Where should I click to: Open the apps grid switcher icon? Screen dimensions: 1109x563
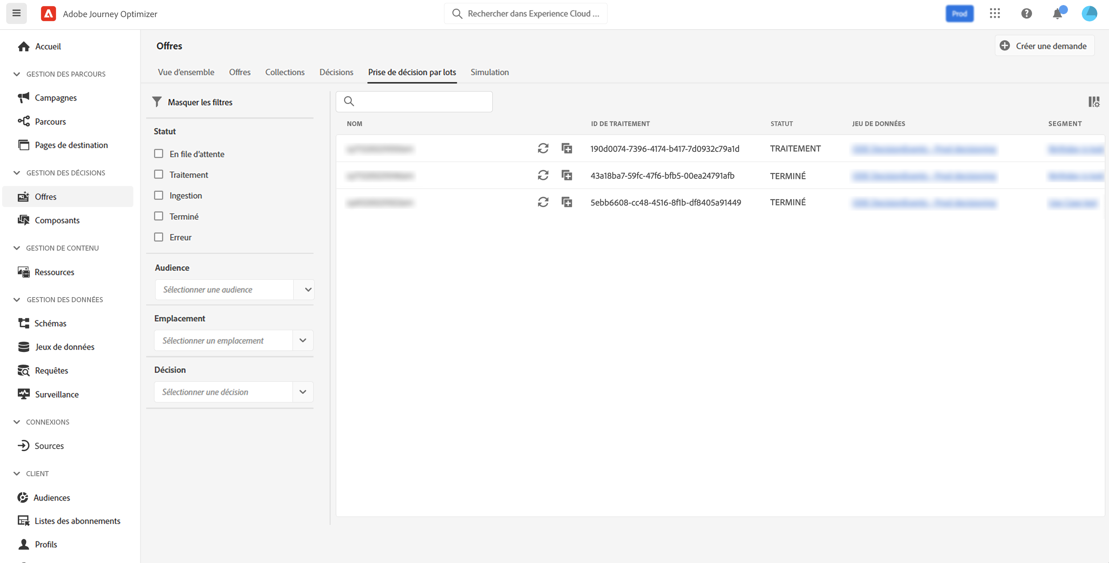tap(995, 13)
